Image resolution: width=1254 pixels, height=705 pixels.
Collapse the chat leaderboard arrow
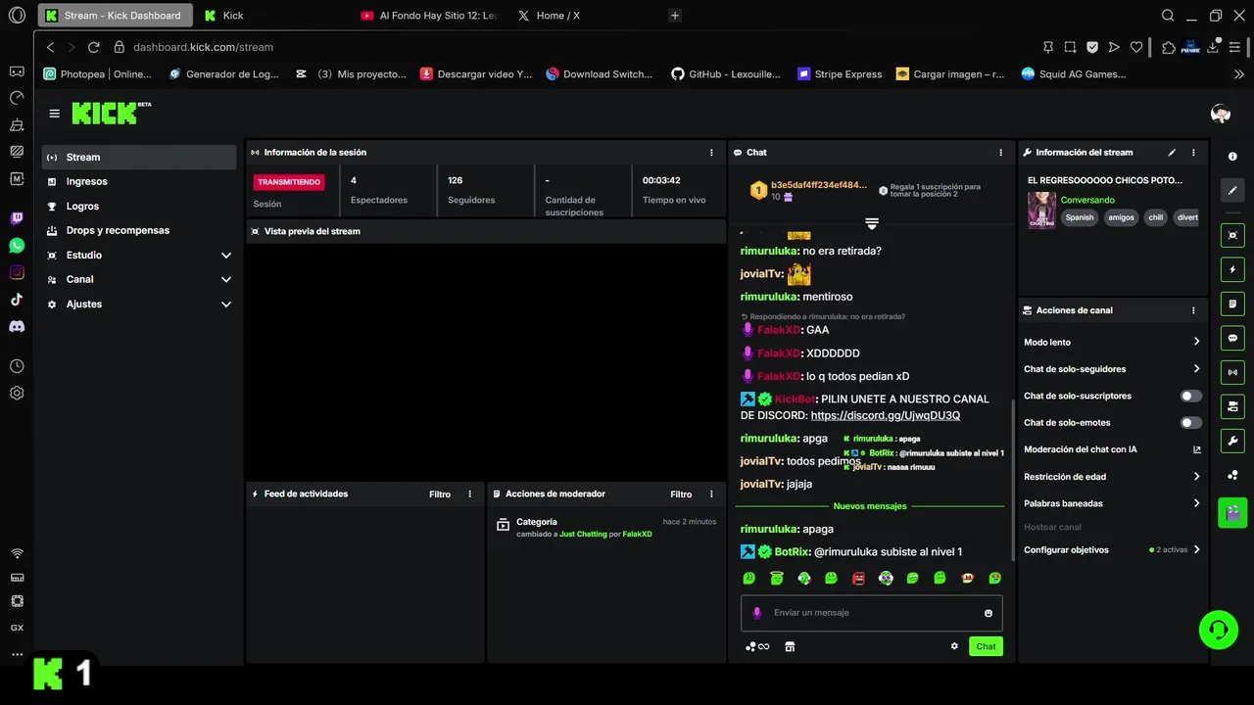871,224
